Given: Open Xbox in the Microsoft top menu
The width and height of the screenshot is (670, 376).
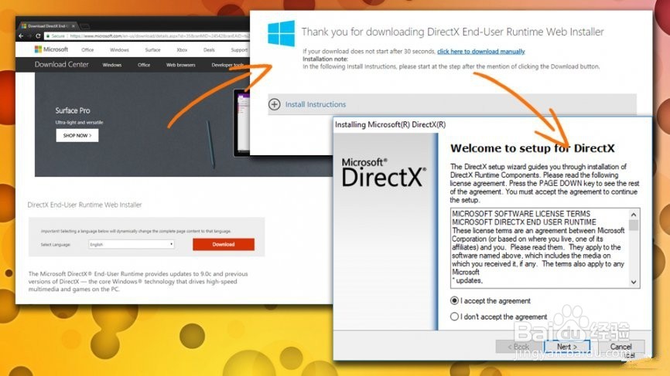Looking at the screenshot, I should click(x=182, y=50).
